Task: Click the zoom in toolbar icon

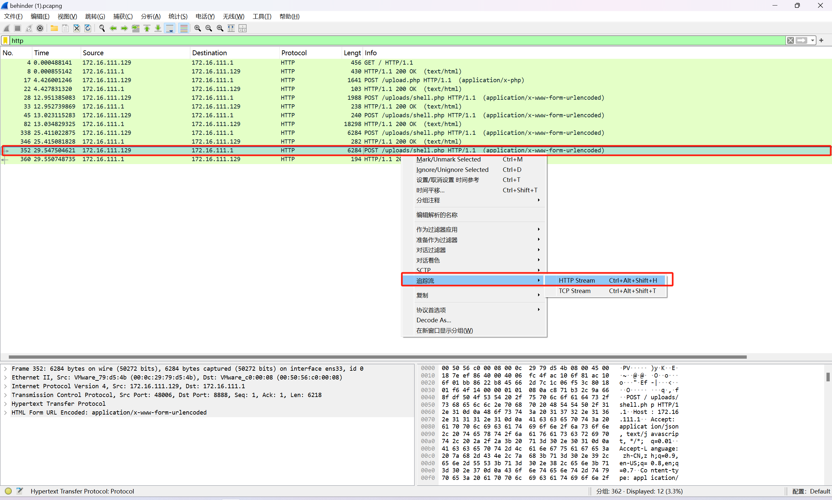Action: coord(198,28)
